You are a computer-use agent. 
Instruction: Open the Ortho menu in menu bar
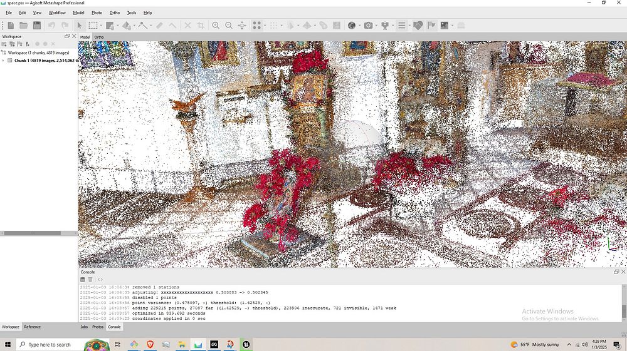click(114, 13)
